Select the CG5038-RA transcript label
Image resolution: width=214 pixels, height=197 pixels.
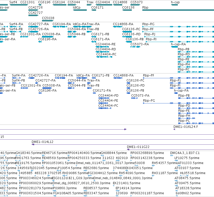pyautogui.click(x=51, y=34)
